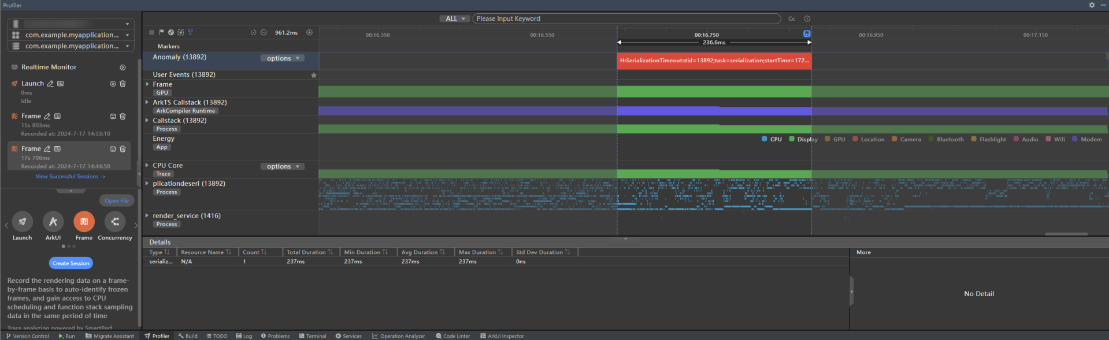Delete the Frame session recorded at 14:33:10
Screen dimensions: 1109x340
[123, 116]
